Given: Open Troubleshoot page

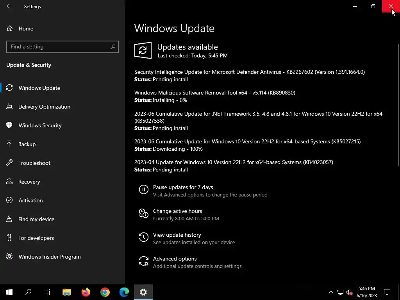Looking at the screenshot, I should (34, 163).
